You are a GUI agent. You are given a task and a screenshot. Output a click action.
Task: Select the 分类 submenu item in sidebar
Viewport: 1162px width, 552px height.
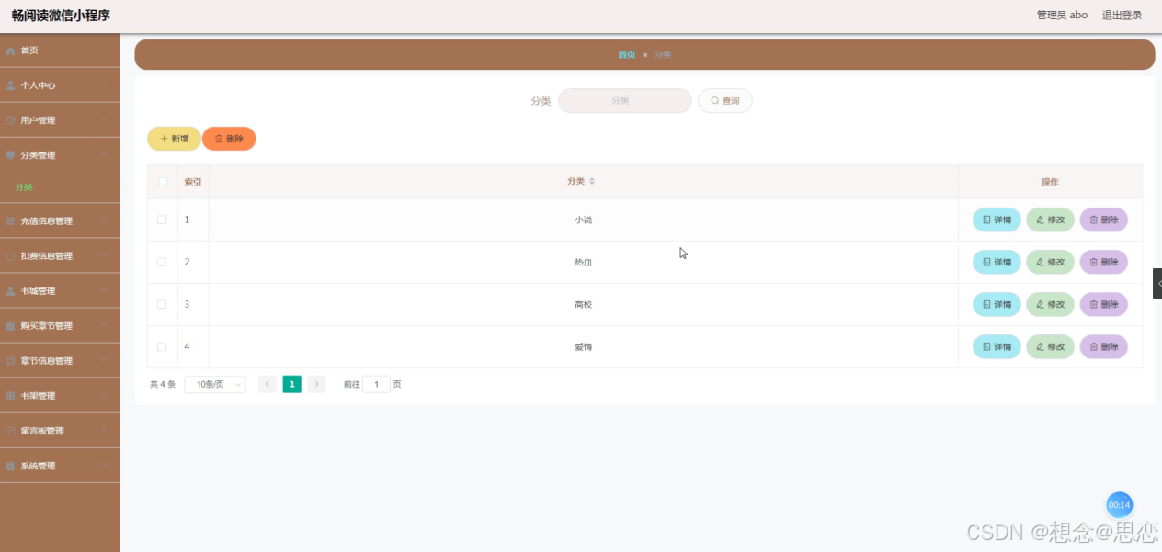24,187
